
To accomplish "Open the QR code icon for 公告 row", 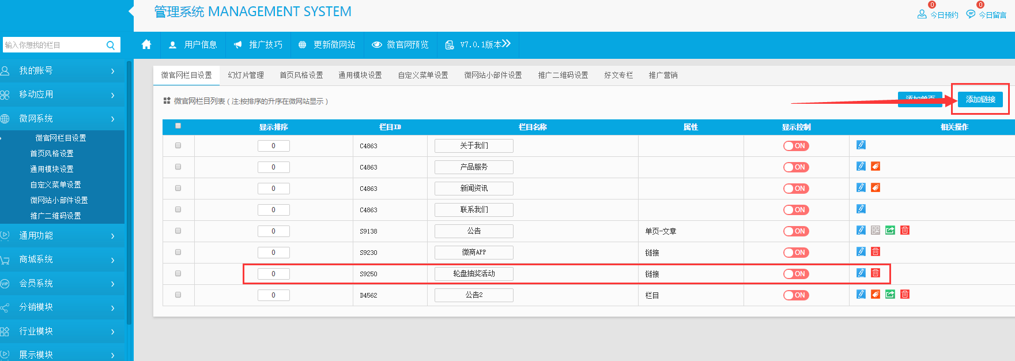I will coord(875,230).
